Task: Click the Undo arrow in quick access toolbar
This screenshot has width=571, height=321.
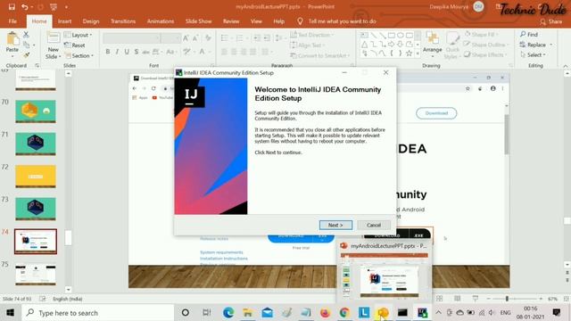Action: (24, 7)
